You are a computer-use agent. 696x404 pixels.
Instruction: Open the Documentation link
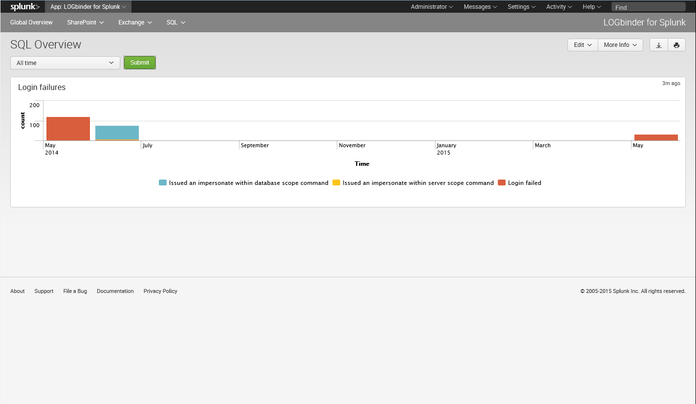tap(115, 291)
